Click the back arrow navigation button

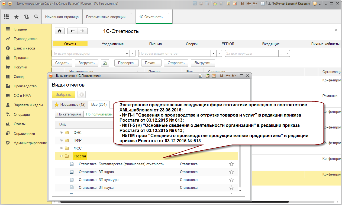[x=72, y=31]
